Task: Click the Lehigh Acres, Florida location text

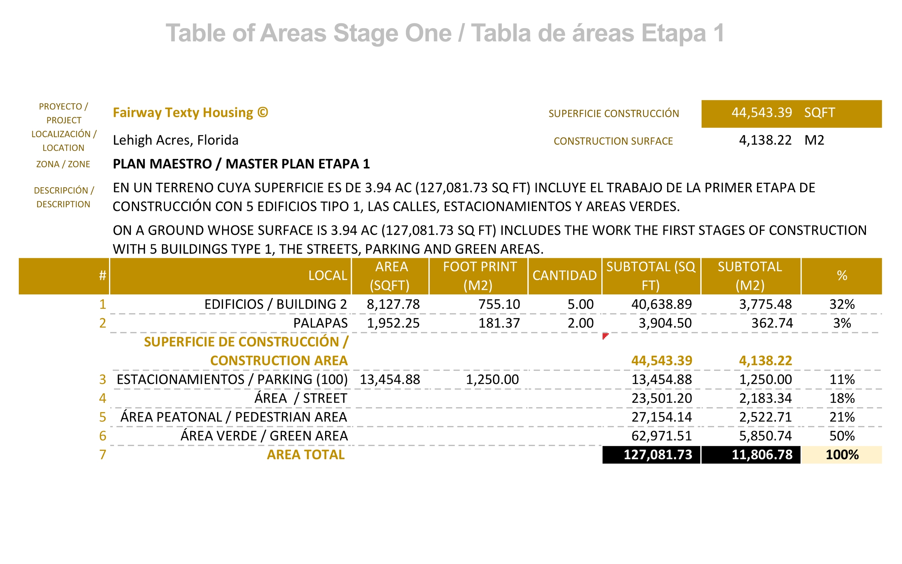Action: click(x=176, y=140)
